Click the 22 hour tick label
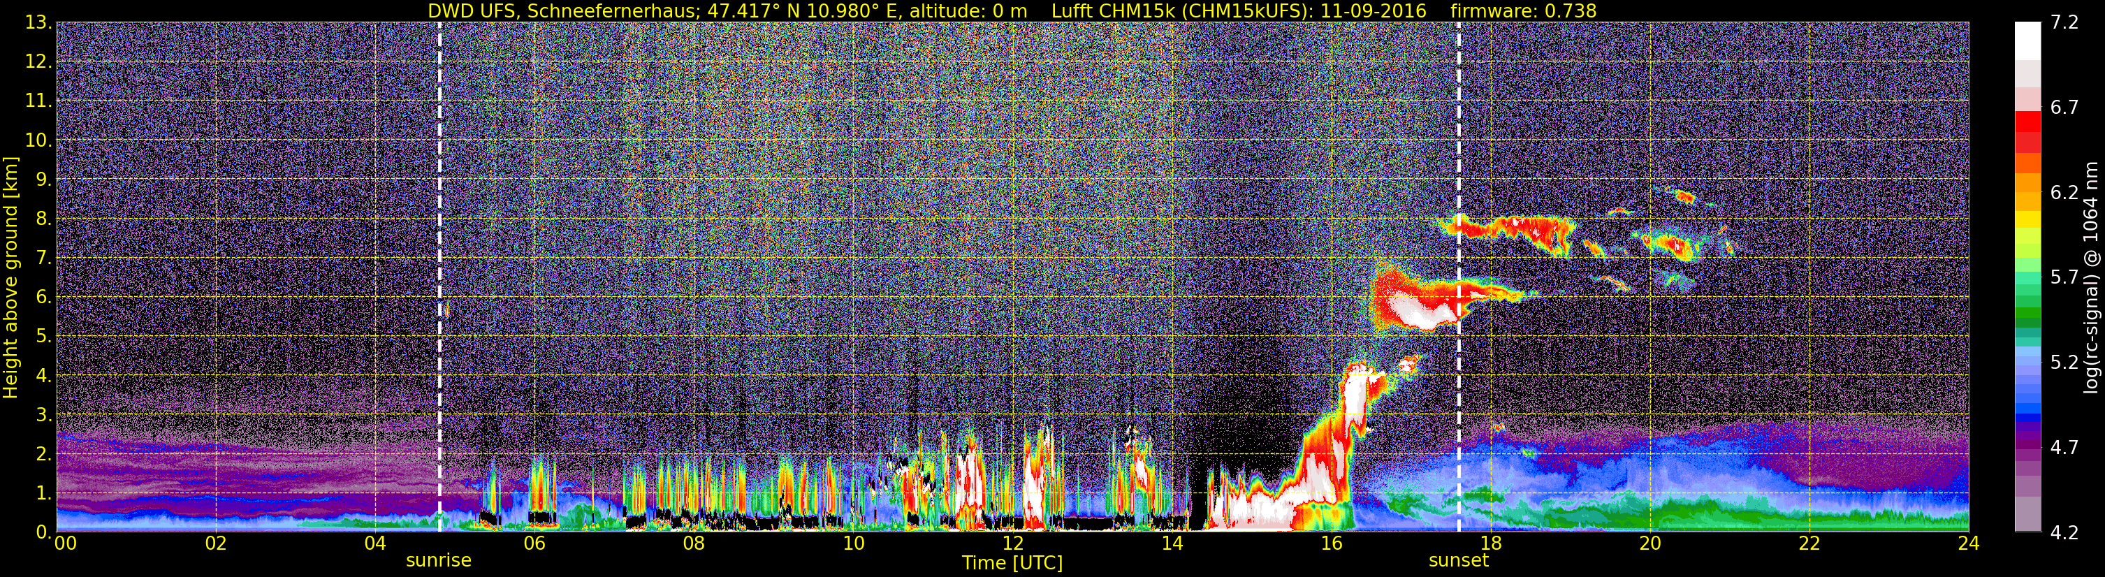The width and height of the screenshot is (2105, 577). 1809,543
